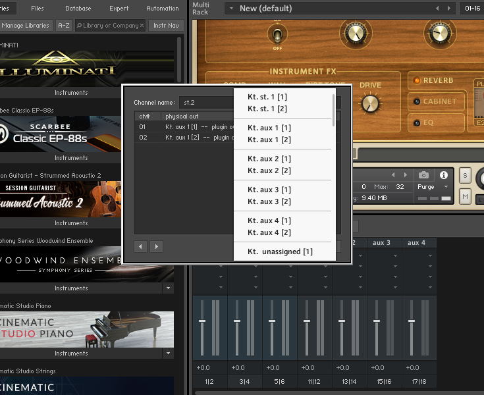
Task: Open first insert slot dropdown on aux 3
Action: click(395, 256)
